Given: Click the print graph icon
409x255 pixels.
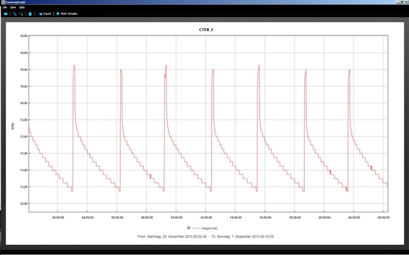Looking at the screenshot, I should click(x=30, y=14).
